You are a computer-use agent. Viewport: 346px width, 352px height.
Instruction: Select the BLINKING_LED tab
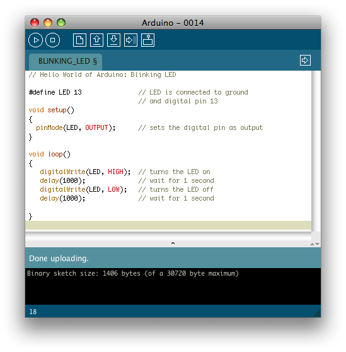66,61
